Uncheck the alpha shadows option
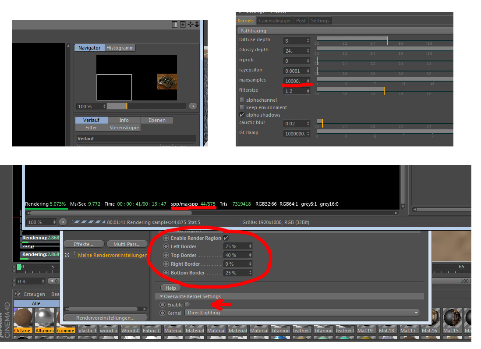 click(242, 115)
